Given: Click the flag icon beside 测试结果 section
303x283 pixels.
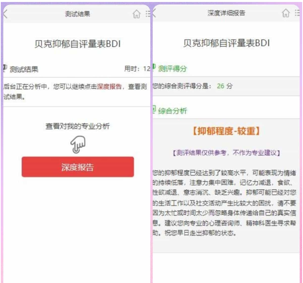Looking at the screenshot, I should pyautogui.click(x=5, y=68).
